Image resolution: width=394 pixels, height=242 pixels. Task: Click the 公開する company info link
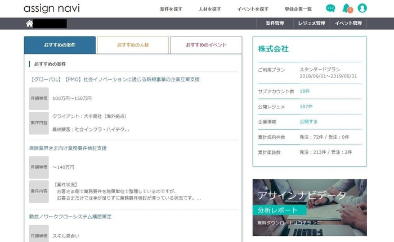[x=308, y=122]
